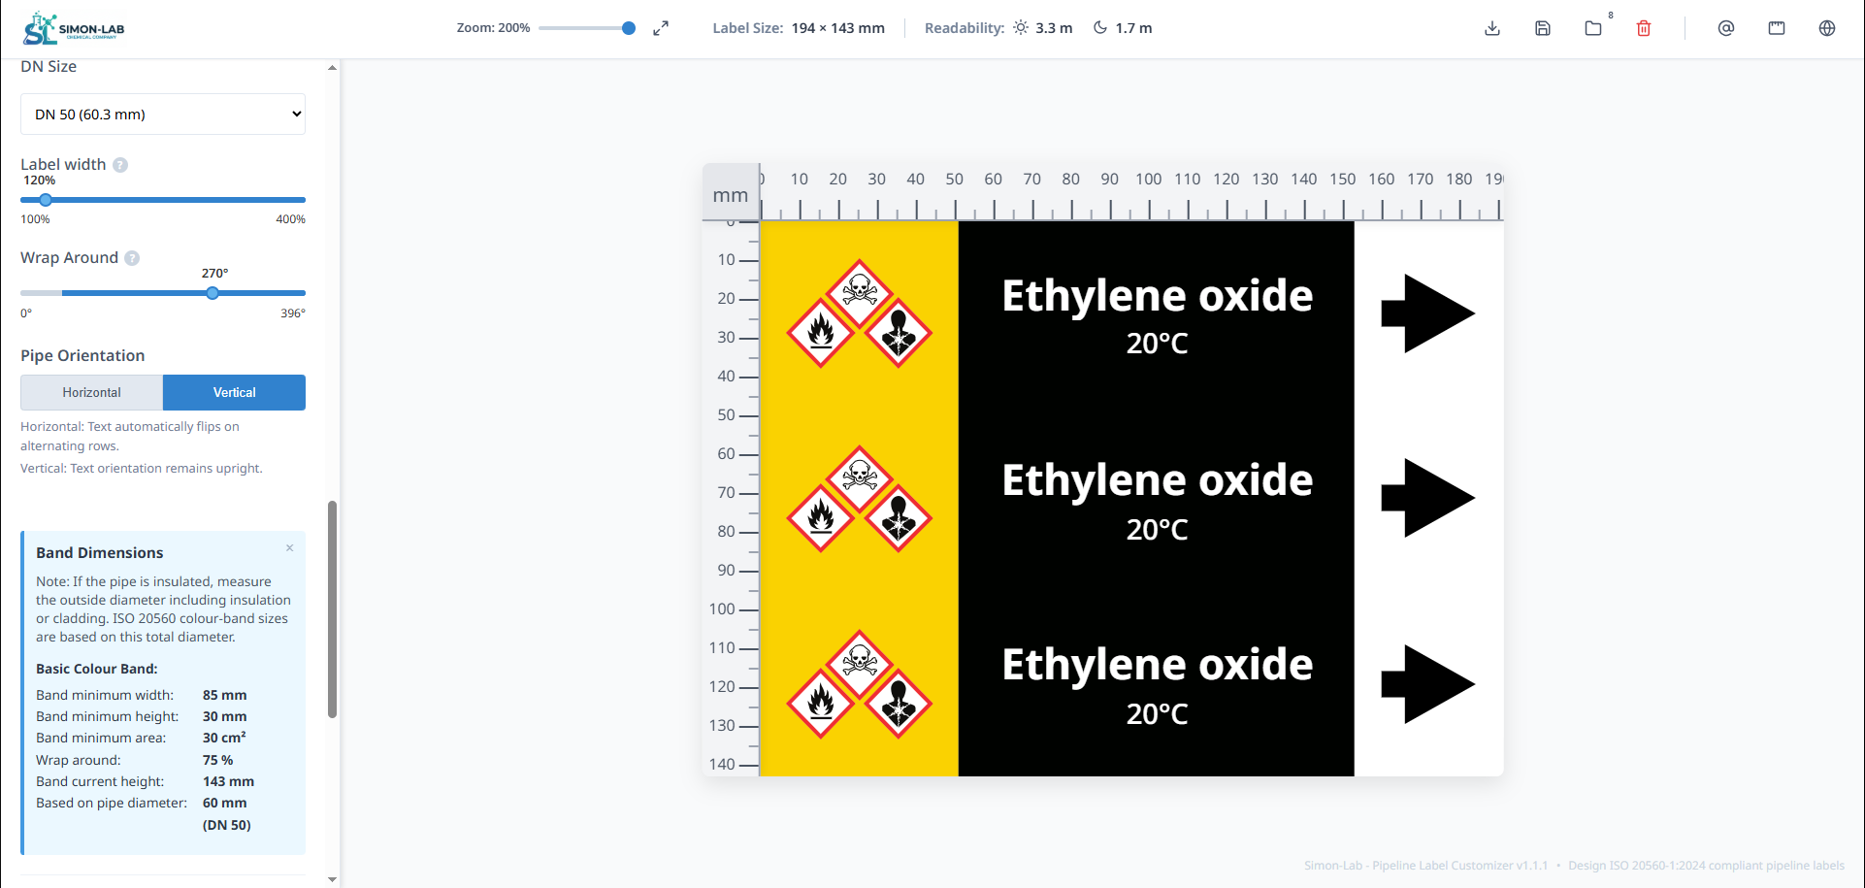Click the Simon-Lab logo
This screenshot has width=1865, height=888.
click(73, 28)
